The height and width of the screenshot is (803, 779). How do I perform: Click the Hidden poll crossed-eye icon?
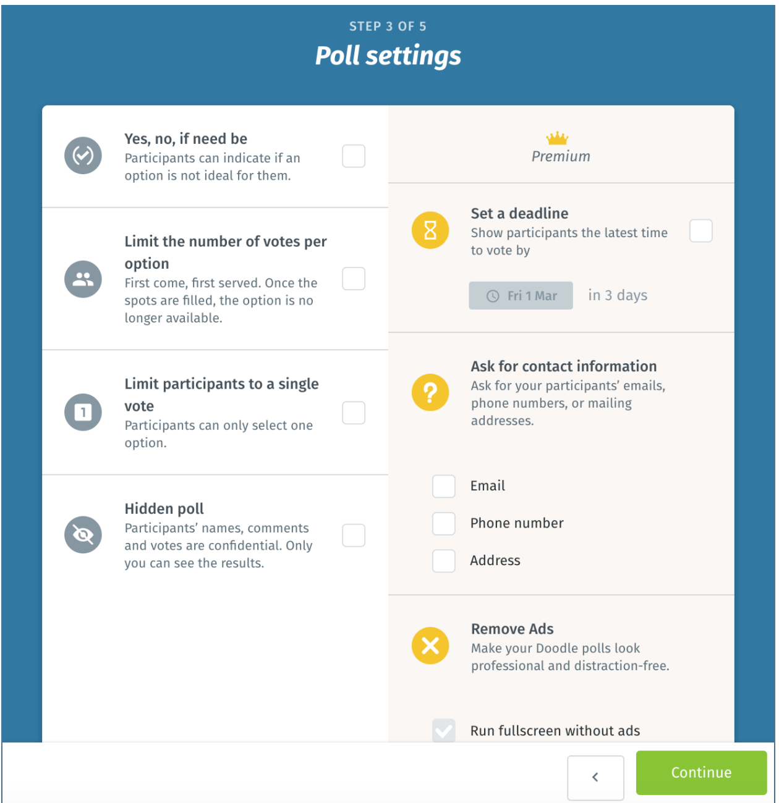click(83, 534)
